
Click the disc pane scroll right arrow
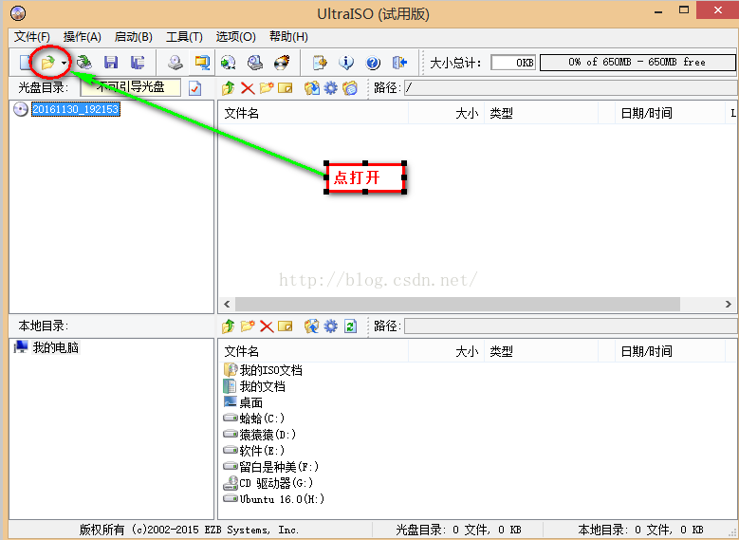point(729,305)
